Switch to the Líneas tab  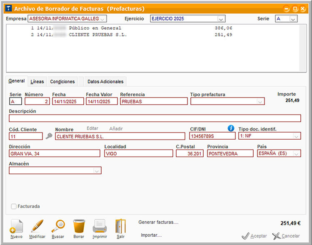37,82
